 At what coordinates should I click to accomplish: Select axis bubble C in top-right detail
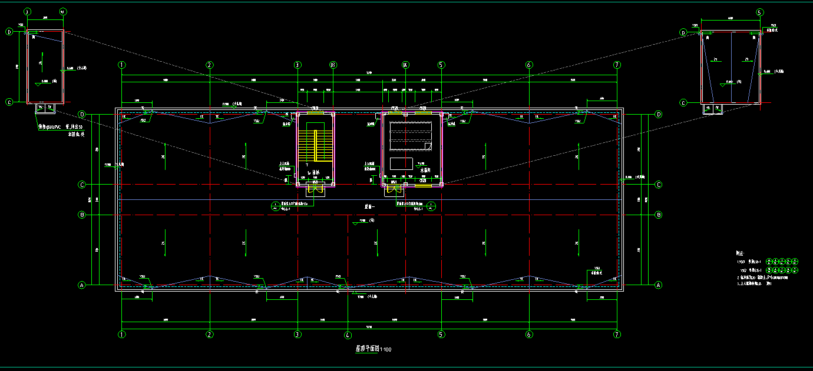[x=683, y=103]
